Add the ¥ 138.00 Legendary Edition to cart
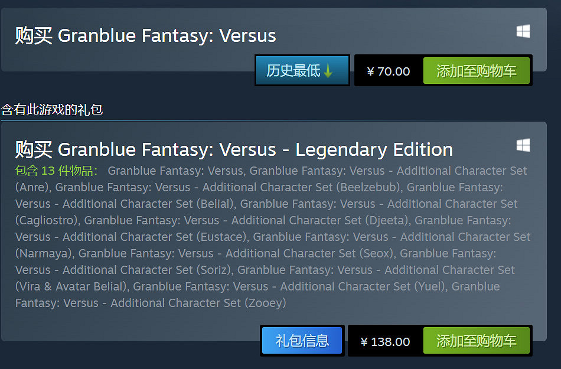 pos(476,341)
